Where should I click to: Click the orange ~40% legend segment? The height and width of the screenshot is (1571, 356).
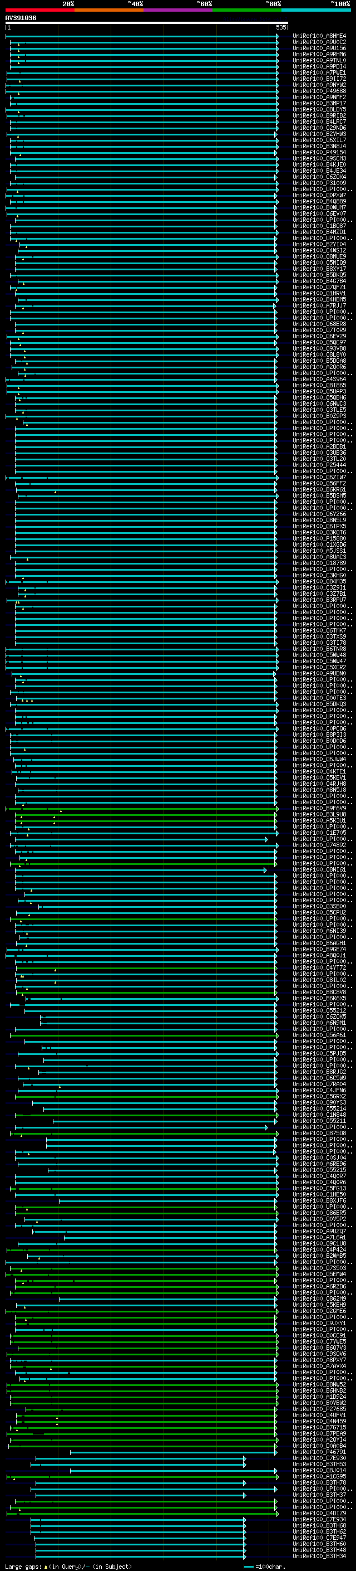click(x=110, y=10)
